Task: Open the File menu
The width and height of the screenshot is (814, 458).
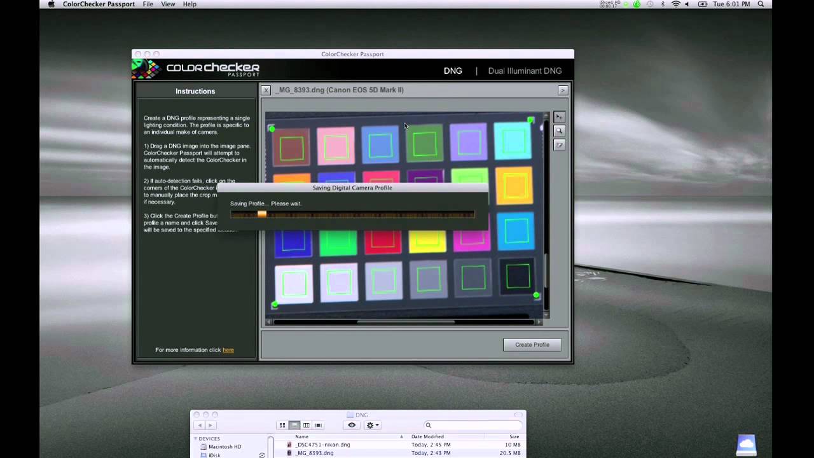Action: [x=148, y=4]
